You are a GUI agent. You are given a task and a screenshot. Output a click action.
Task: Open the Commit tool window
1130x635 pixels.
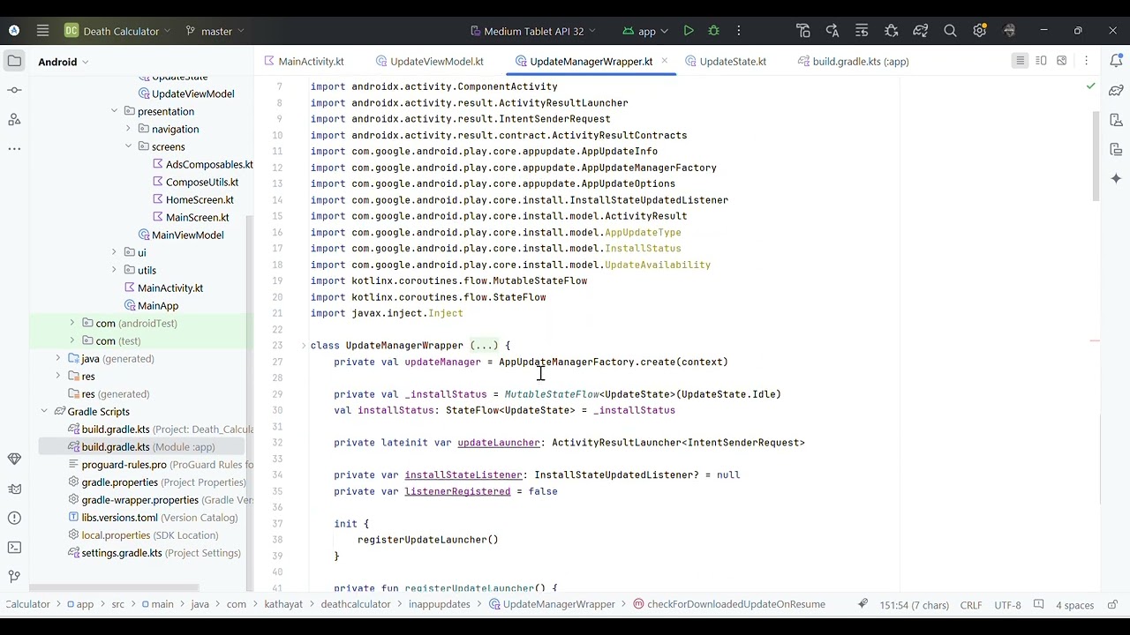point(14,90)
